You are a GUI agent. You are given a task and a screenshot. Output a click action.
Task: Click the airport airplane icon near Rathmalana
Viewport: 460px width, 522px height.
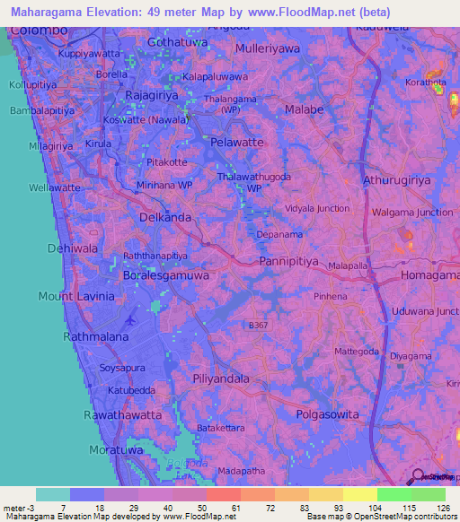[x=130, y=320]
